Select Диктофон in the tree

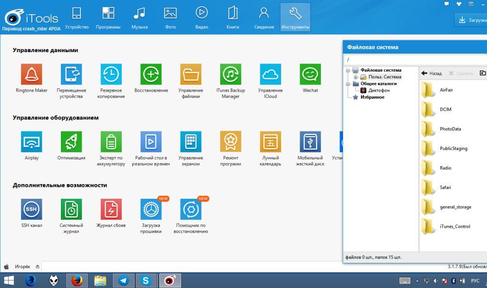tap(379, 91)
